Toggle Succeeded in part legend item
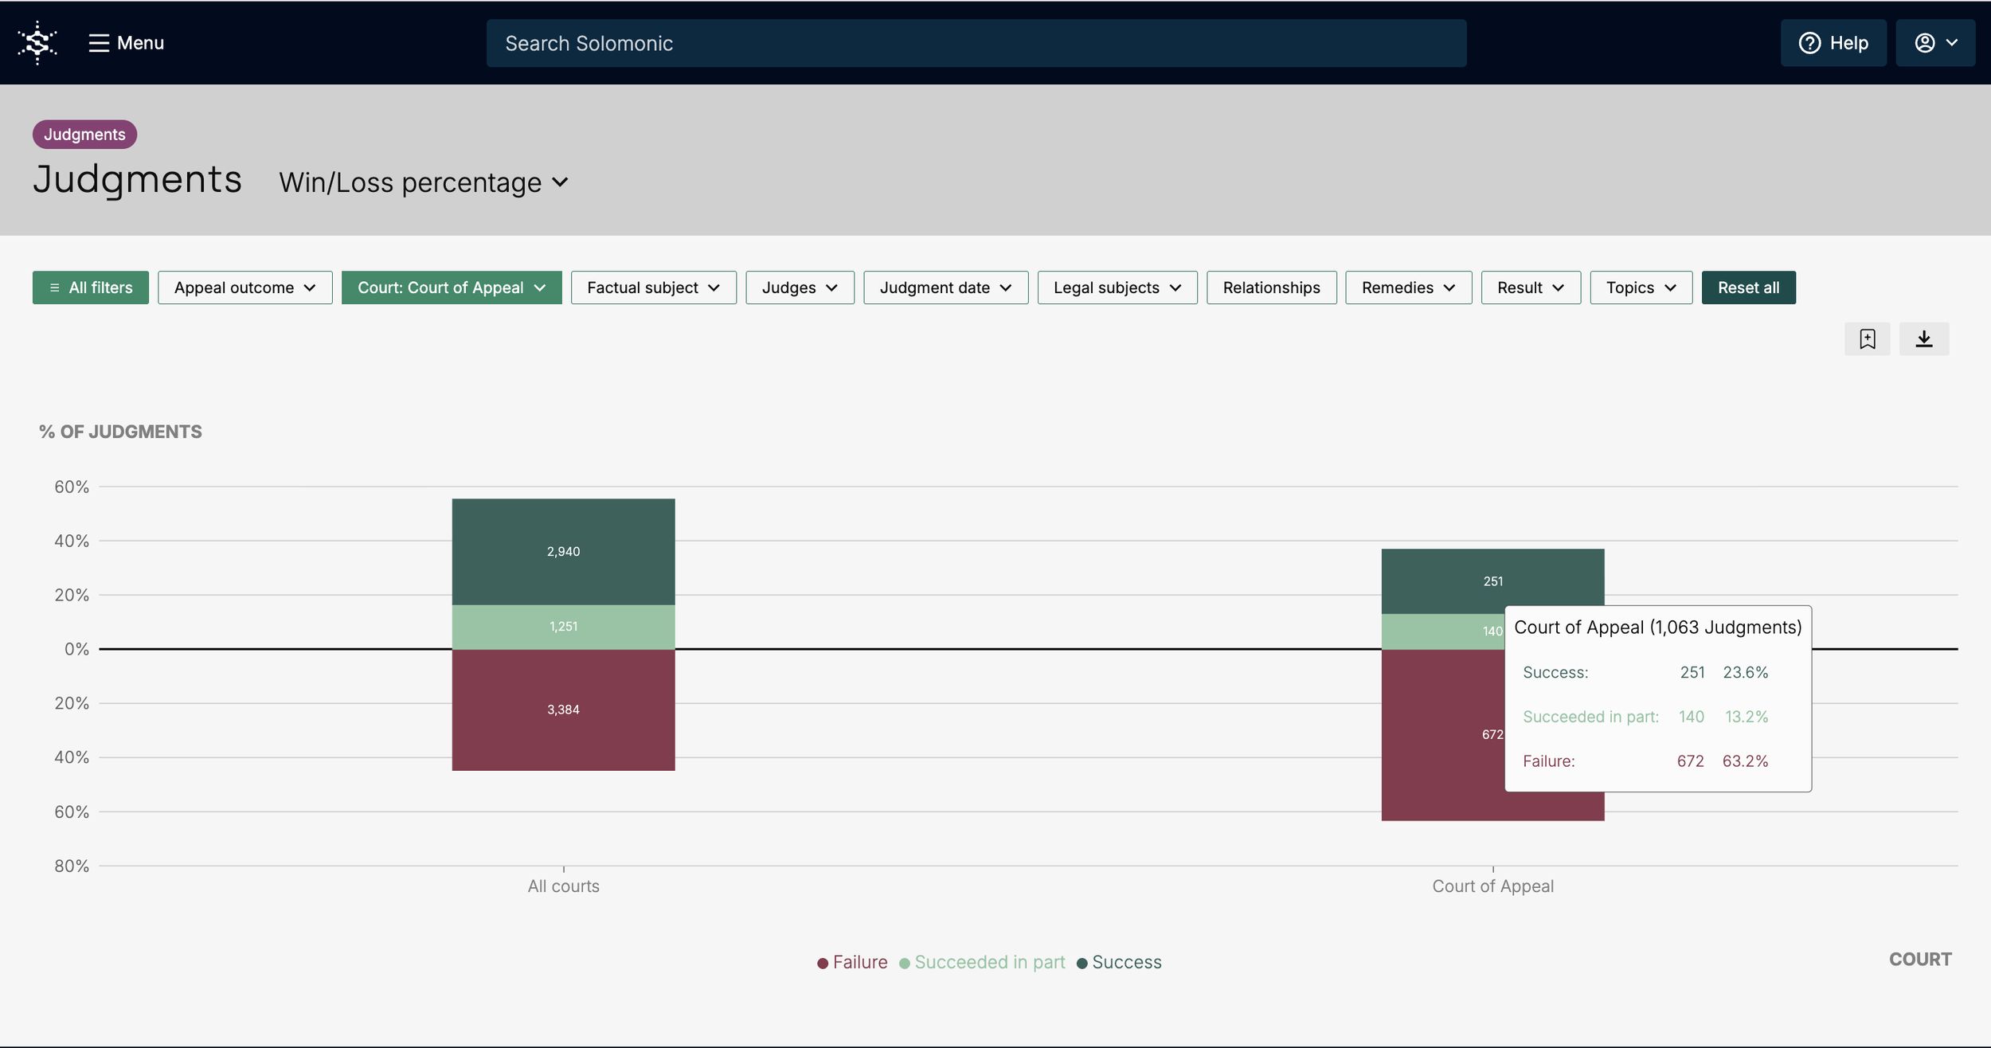 click(x=982, y=962)
